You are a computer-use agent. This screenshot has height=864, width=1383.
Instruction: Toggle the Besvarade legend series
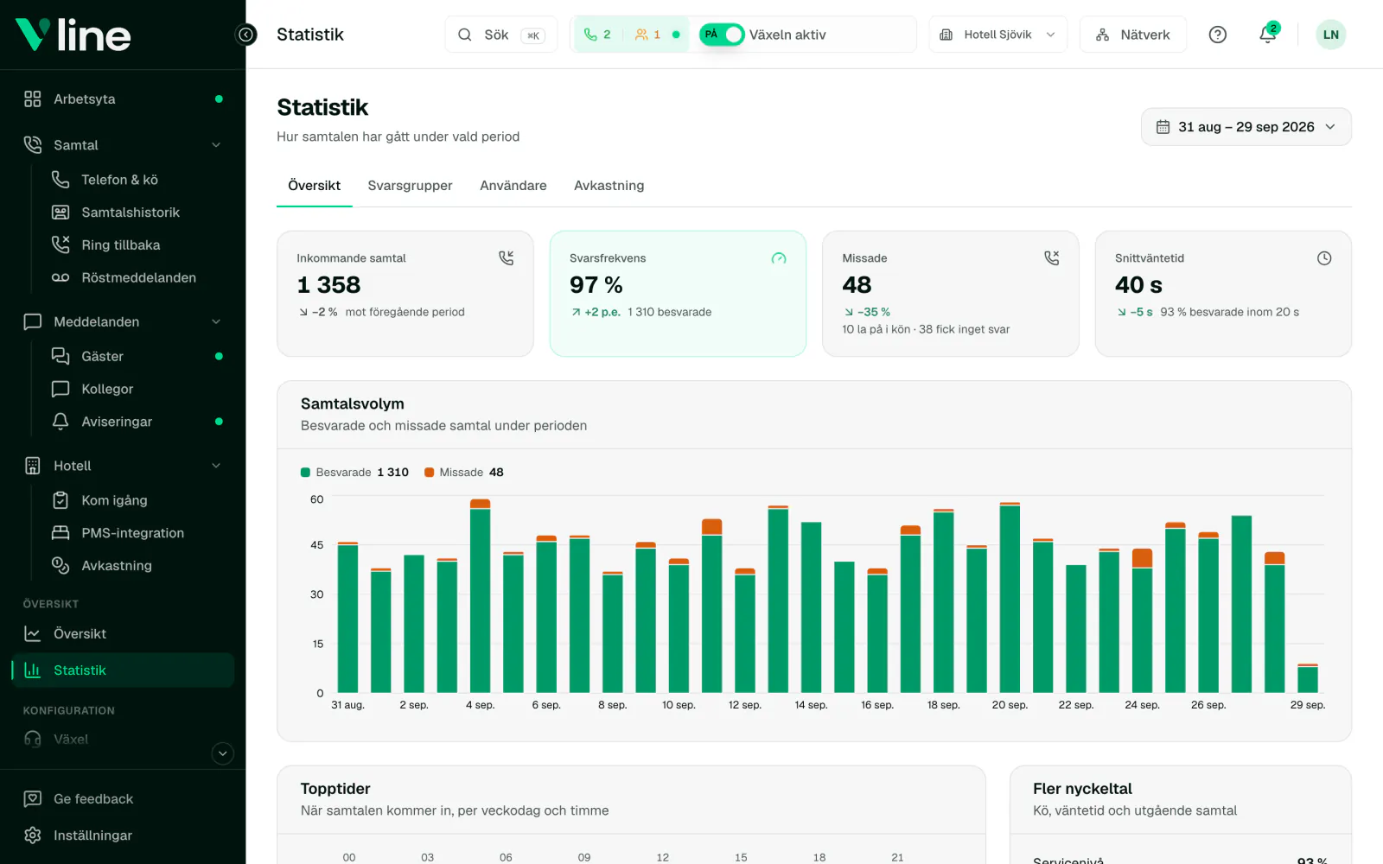[x=354, y=473]
